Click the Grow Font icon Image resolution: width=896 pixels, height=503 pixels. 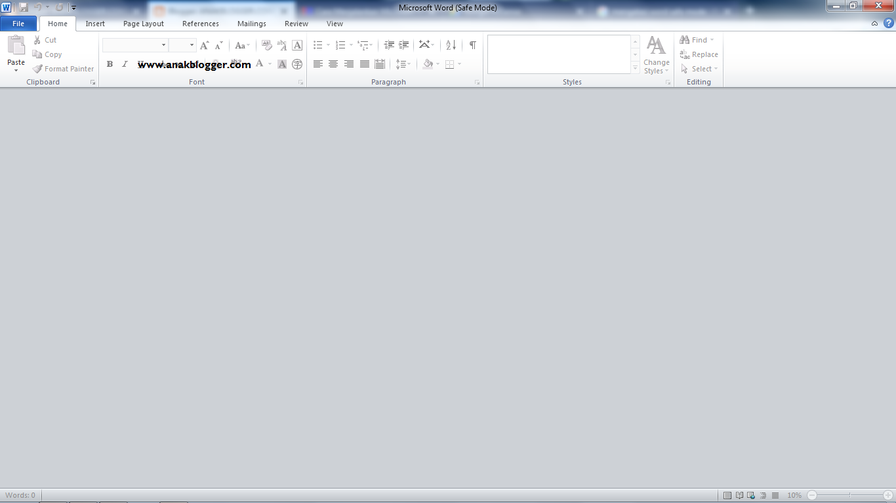tap(203, 45)
